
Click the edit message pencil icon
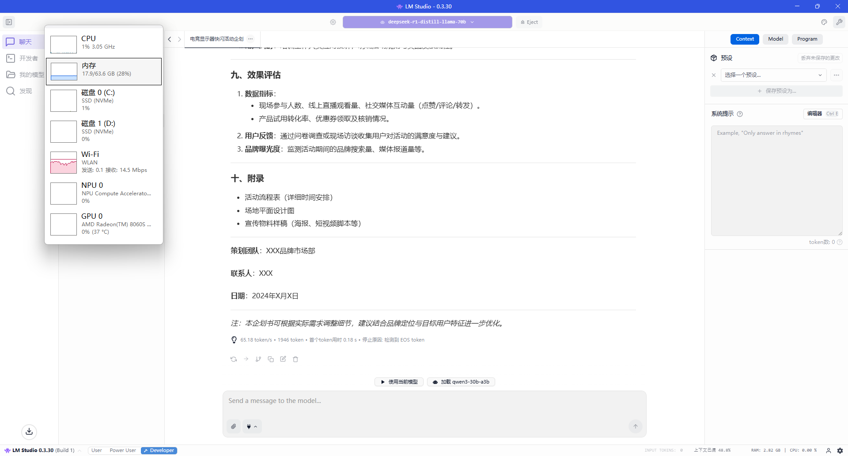point(283,359)
